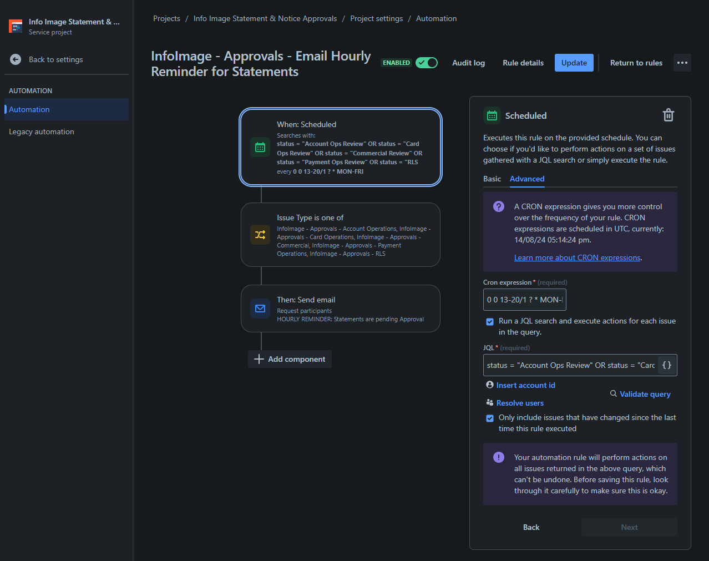Click the project logo in the sidebar header
709x561 pixels.
click(16, 26)
